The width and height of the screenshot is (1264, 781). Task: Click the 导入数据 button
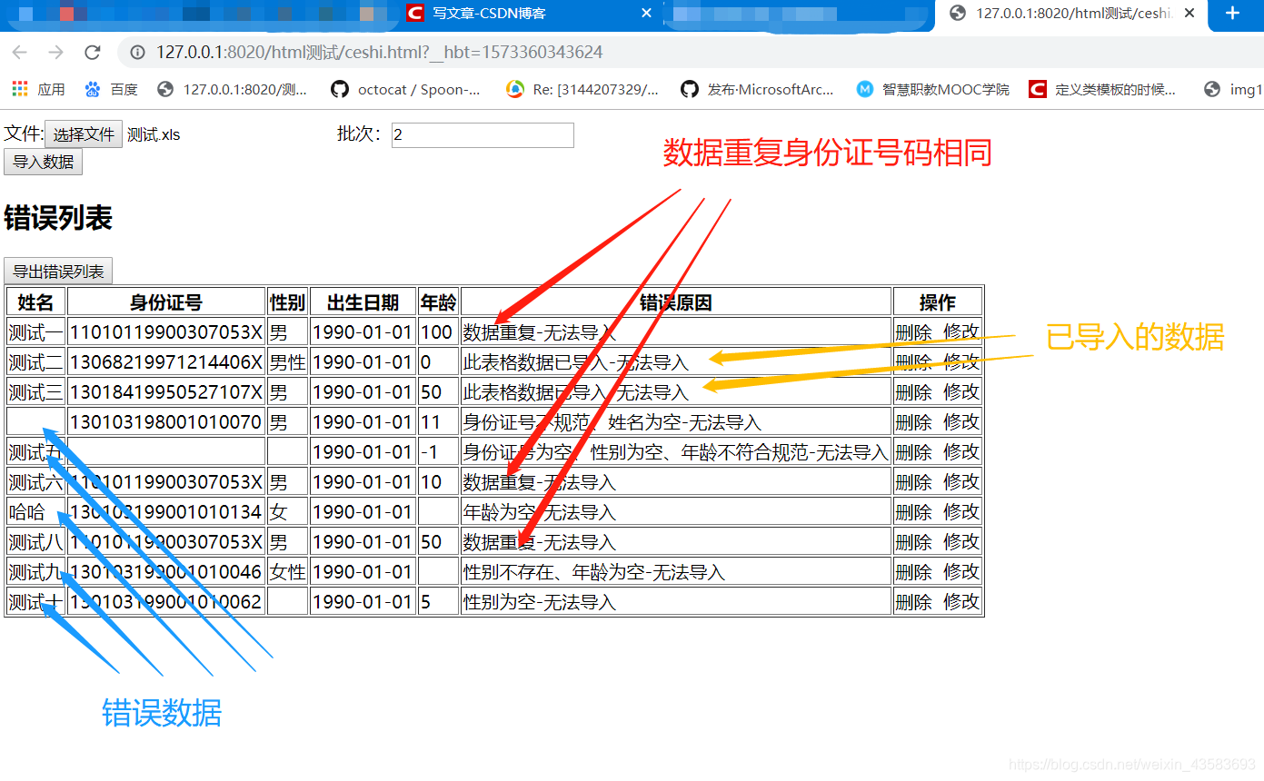pyautogui.click(x=44, y=163)
